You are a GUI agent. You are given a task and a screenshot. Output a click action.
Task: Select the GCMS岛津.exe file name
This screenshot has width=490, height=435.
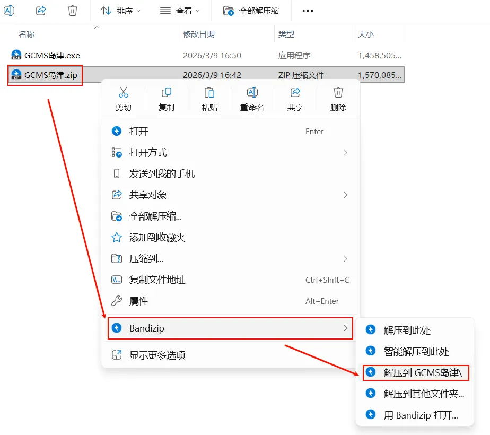pos(52,55)
